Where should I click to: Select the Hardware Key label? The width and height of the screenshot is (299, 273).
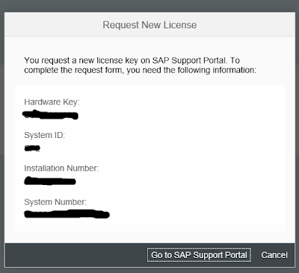[52, 102]
